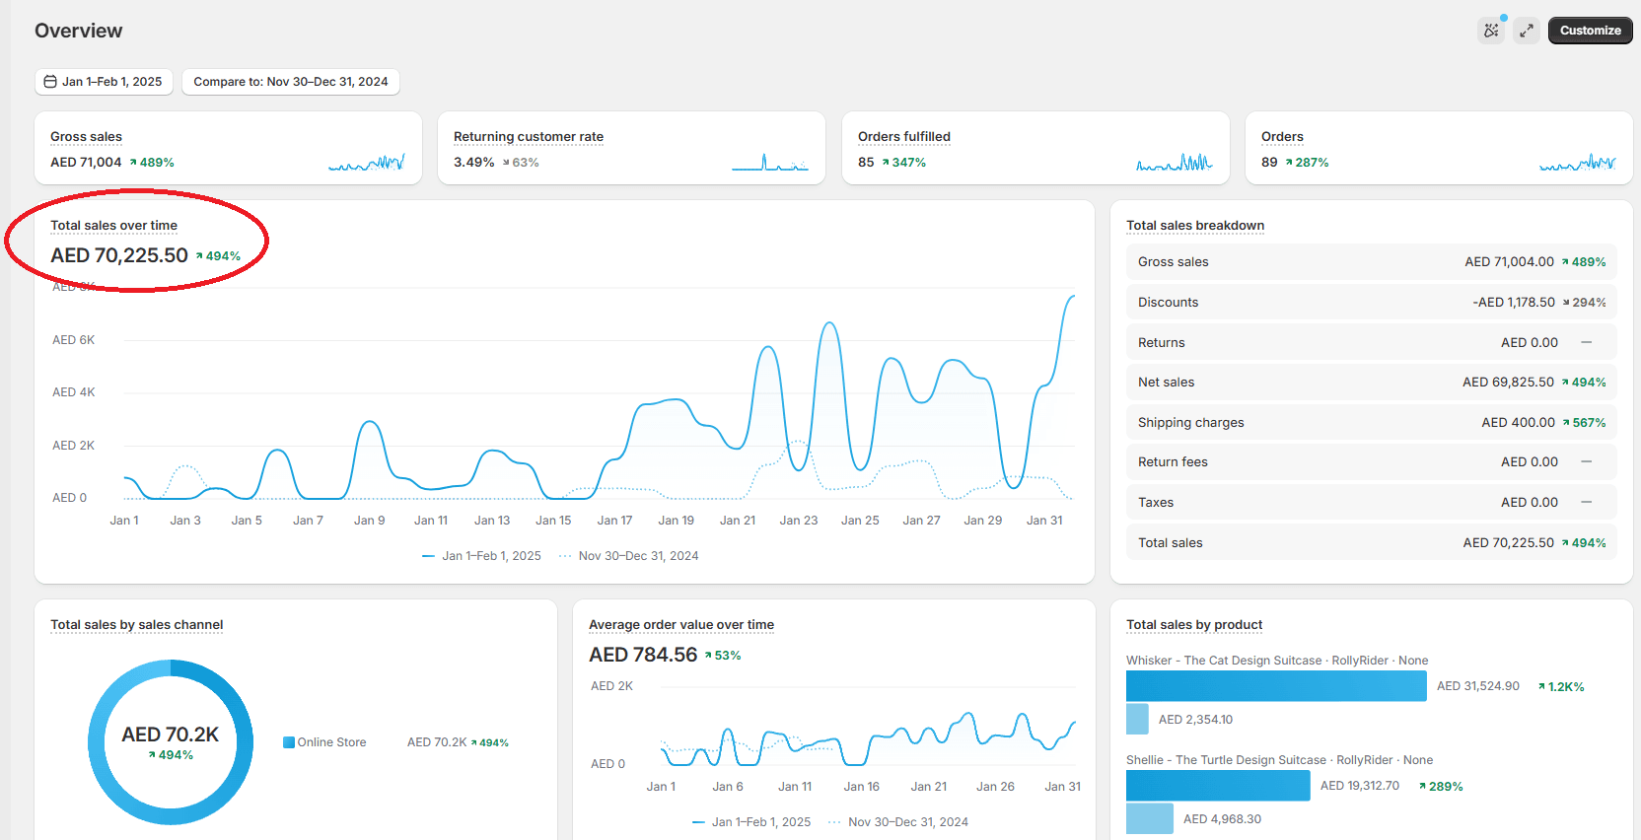Click the Average order value over time heading

681,625
